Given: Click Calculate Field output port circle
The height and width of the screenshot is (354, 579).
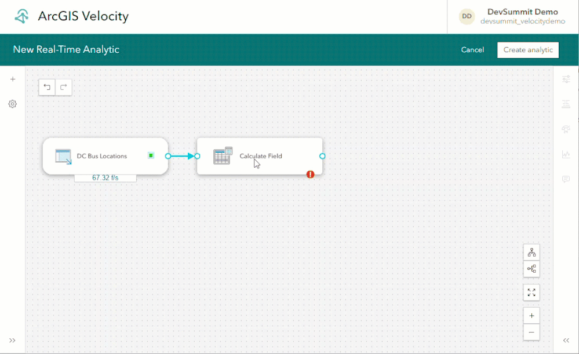Looking at the screenshot, I should point(322,156).
